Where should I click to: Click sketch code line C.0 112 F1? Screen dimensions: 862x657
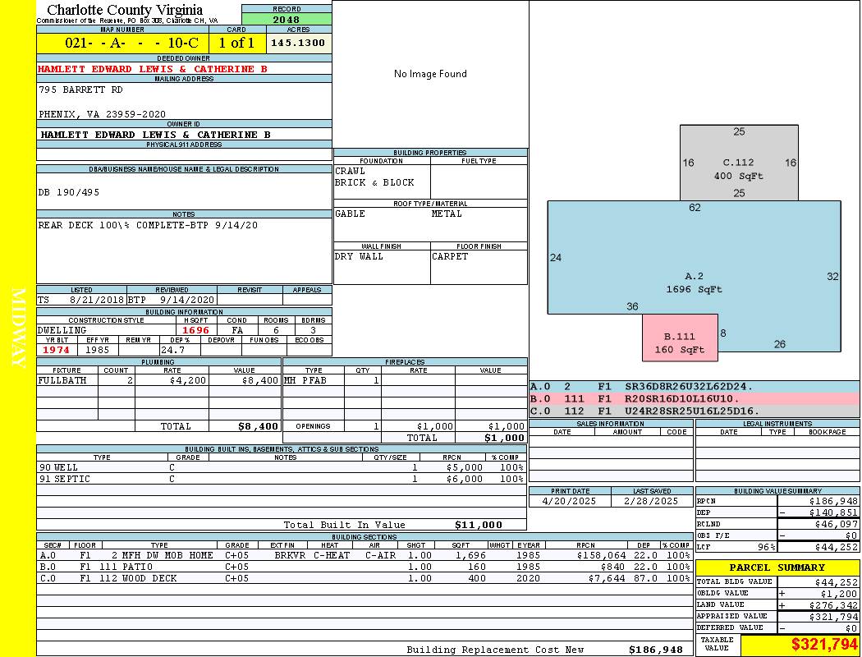tap(695, 411)
